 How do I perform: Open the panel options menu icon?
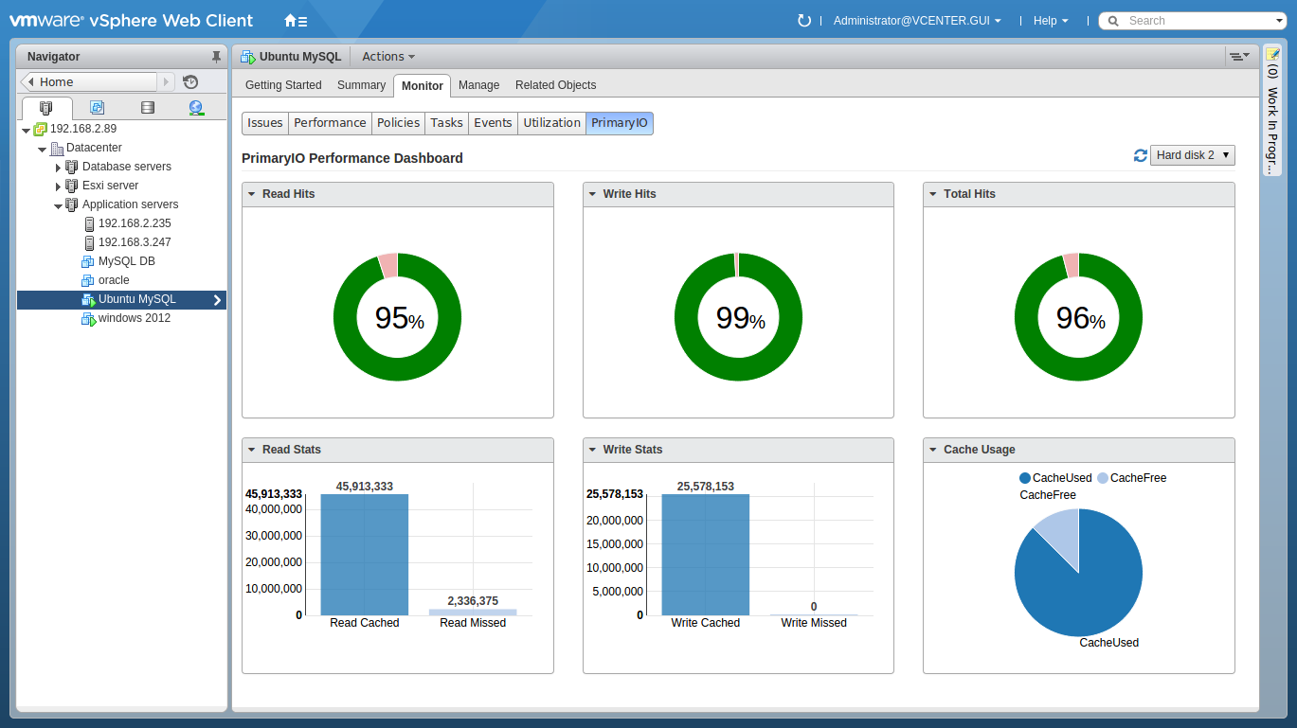pyautogui.click(x=1238, y=57)
